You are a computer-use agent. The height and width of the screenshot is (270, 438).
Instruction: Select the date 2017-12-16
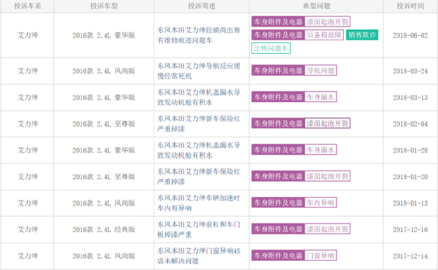point(410,230)
